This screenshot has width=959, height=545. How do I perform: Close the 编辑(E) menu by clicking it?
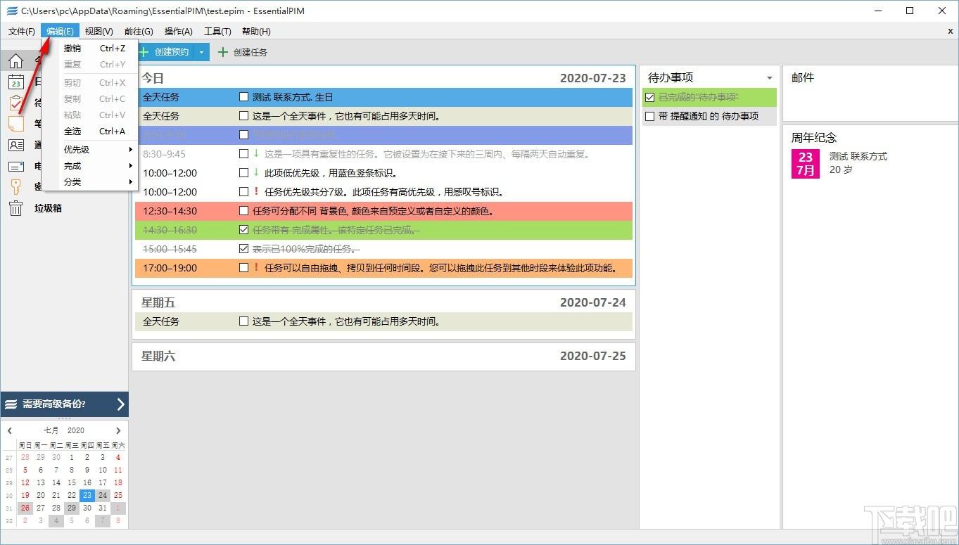[x=61, y=31]
